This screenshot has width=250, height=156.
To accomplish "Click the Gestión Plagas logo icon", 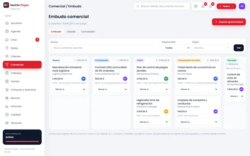I will (6, 5).
